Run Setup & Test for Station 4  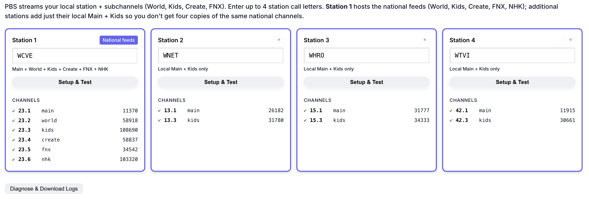point(512,82)
